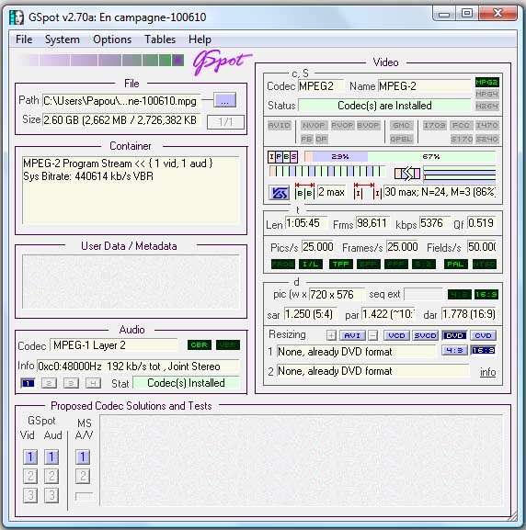
Task: Click the IPBS frame type legend icon
Action: tap(282, 156)
